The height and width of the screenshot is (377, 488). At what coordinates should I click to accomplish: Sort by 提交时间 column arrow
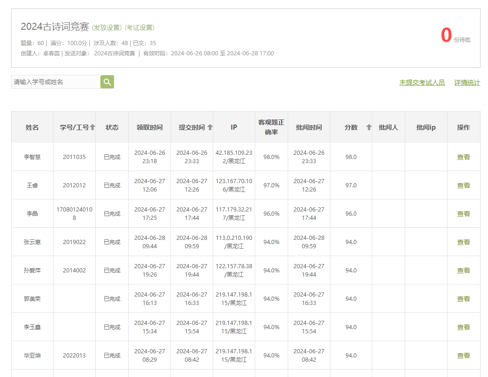[210, 127]
